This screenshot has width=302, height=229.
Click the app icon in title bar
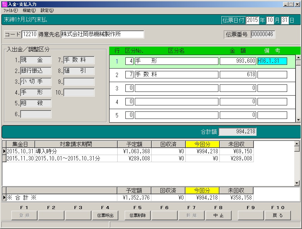(4, 4)
